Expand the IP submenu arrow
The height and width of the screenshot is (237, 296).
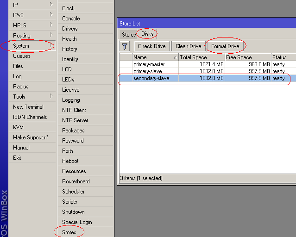point(51,5)
